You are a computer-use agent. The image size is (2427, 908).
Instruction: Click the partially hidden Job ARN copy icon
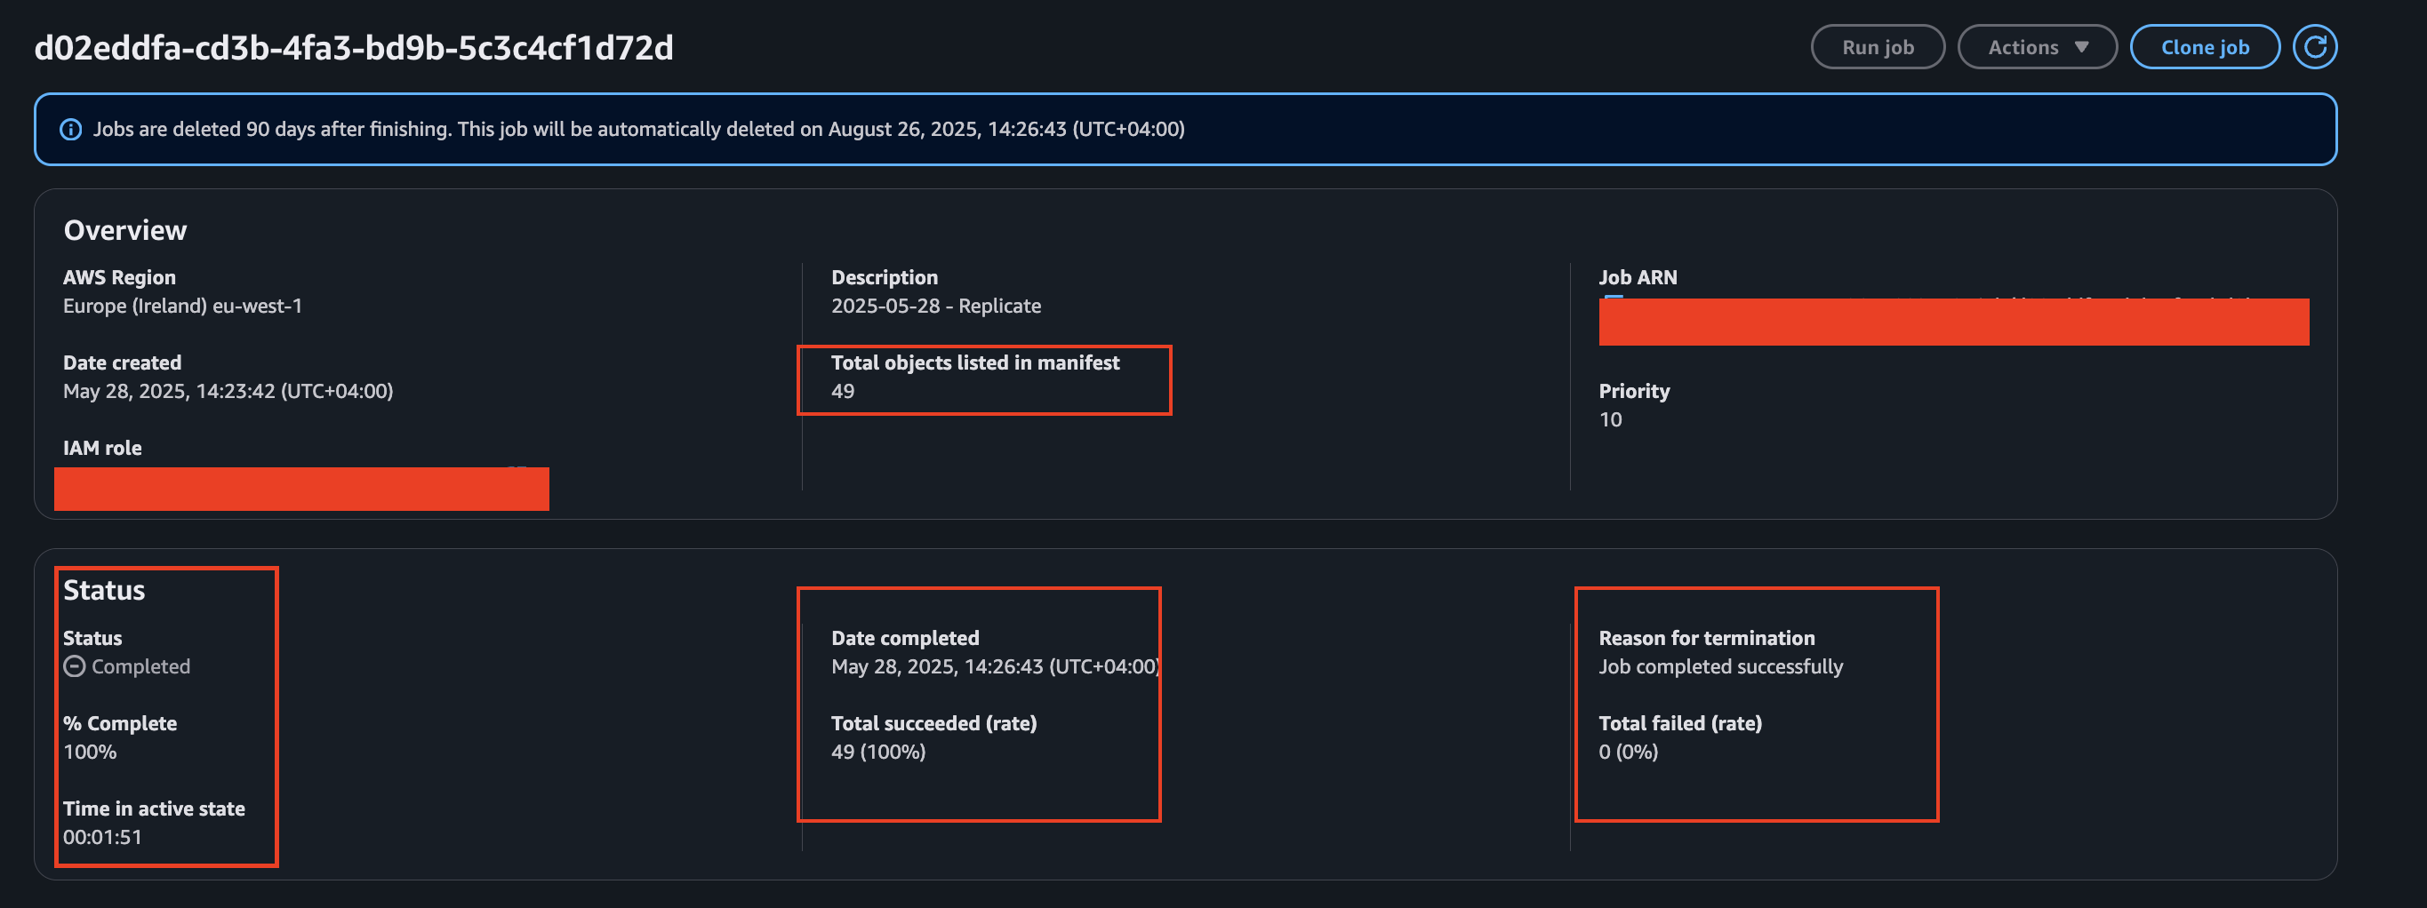(x=1613, y=298)
